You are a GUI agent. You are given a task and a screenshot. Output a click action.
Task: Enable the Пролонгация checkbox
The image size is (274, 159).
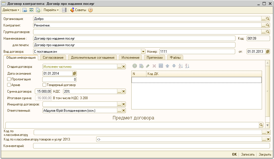[x=9, y=79]
